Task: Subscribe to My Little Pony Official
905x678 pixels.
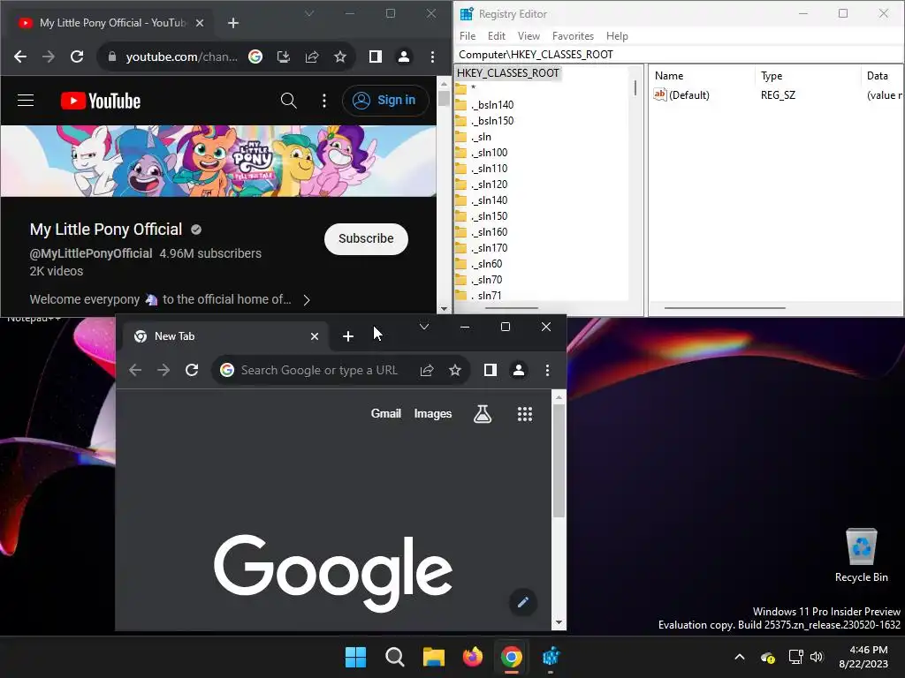Action: (x=366, y=238)
